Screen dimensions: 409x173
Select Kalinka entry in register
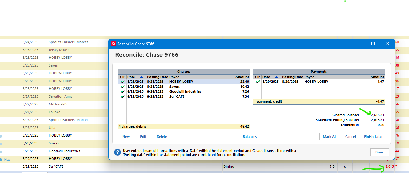54,112
